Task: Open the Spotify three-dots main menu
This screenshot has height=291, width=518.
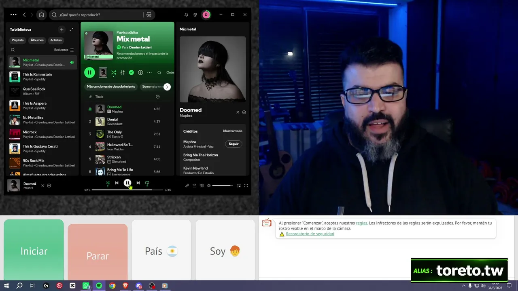Action: [13, 15]
